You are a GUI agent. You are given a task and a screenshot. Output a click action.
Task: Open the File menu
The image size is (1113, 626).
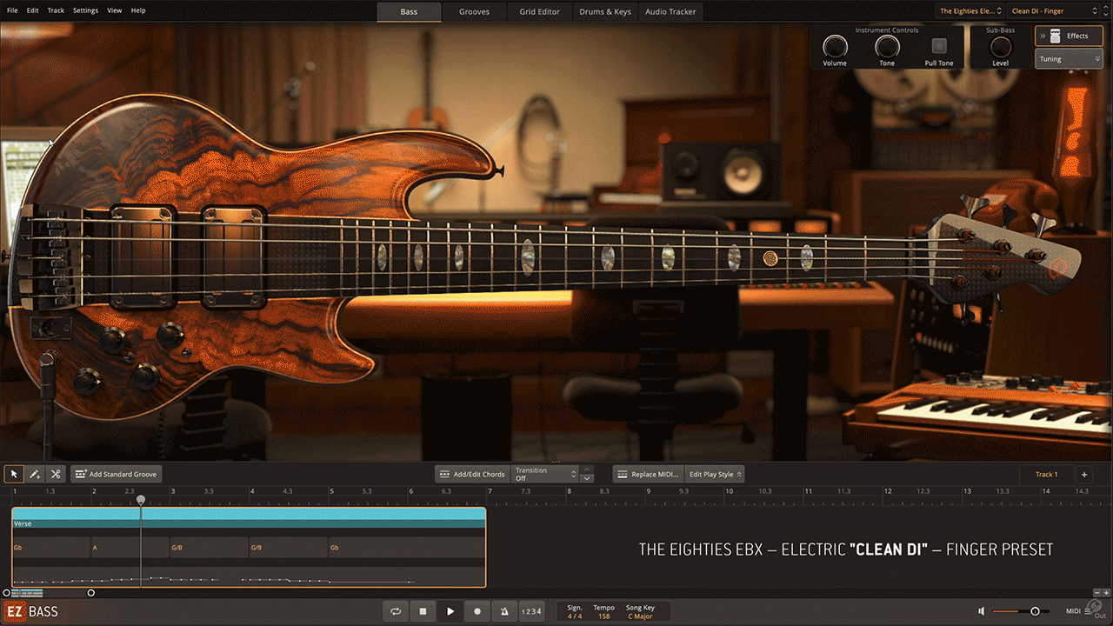tap(12, 10)
